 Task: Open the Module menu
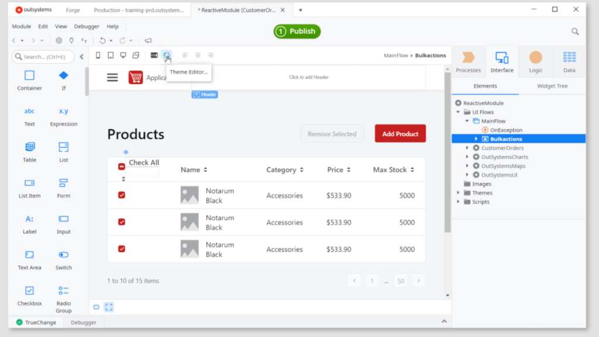pyautogui.click(x=22, y=26)
